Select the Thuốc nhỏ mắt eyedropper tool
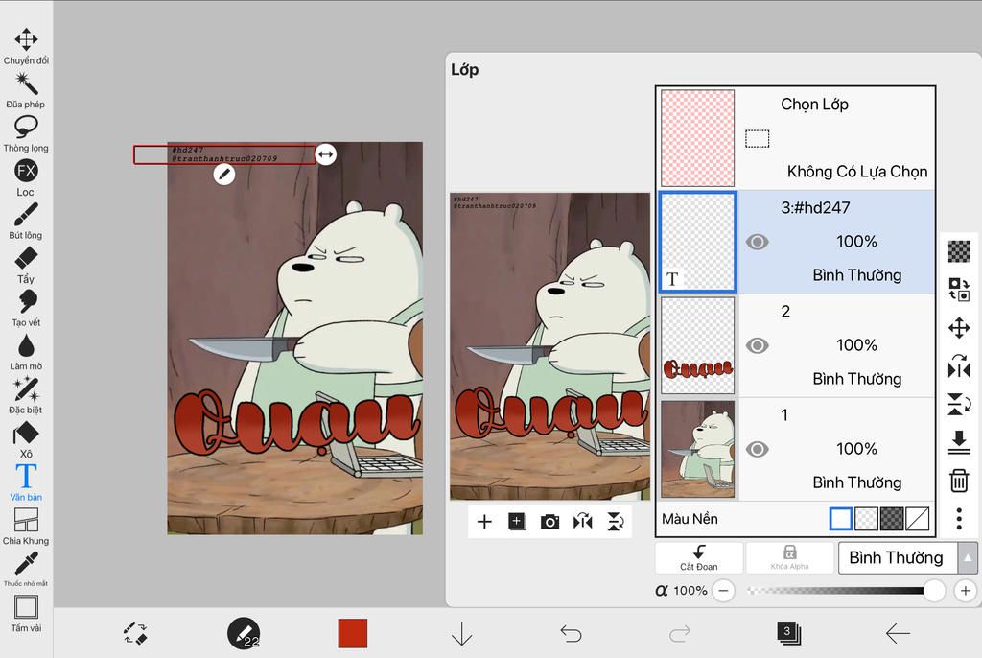982x658 pixels. [x=26, y=569]
